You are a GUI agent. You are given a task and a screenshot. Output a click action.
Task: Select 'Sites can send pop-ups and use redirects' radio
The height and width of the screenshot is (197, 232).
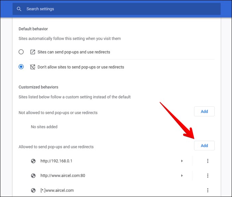point(21,52)
